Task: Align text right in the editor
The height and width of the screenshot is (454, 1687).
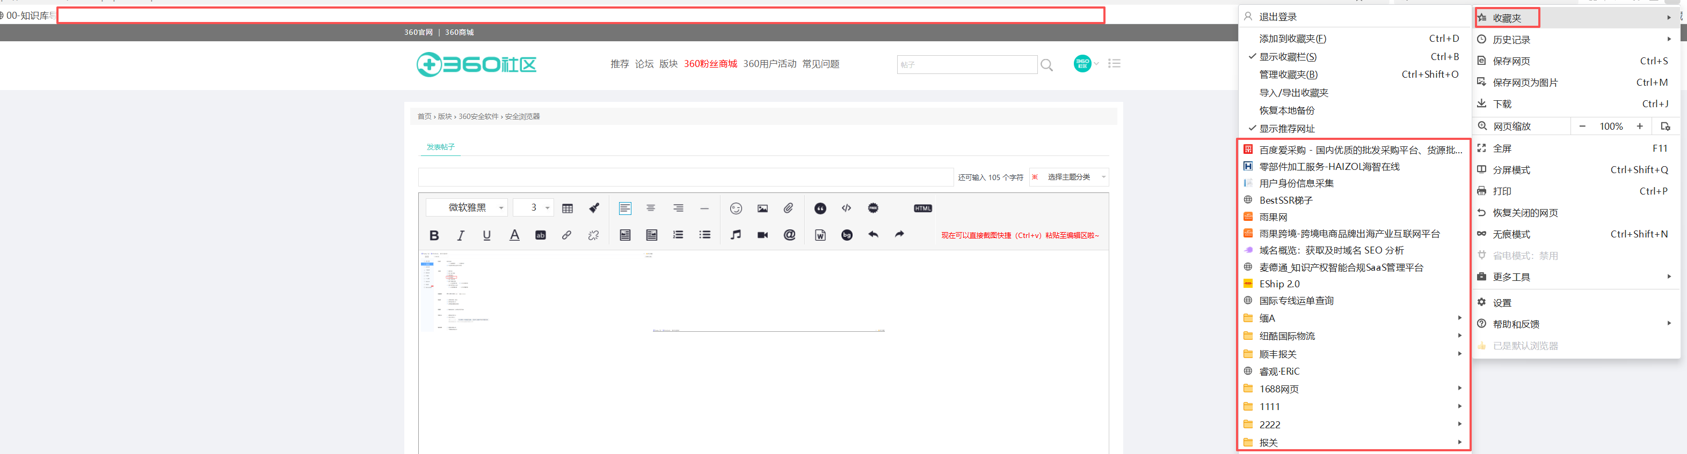Action: 678,208
